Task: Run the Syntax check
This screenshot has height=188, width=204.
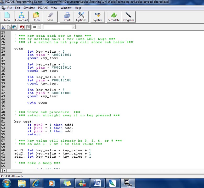Action: coord(98,17)
